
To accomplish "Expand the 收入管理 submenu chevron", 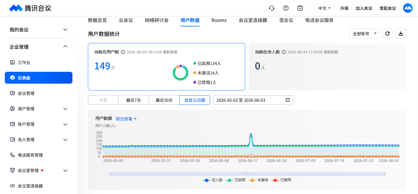I will (66, 140).
